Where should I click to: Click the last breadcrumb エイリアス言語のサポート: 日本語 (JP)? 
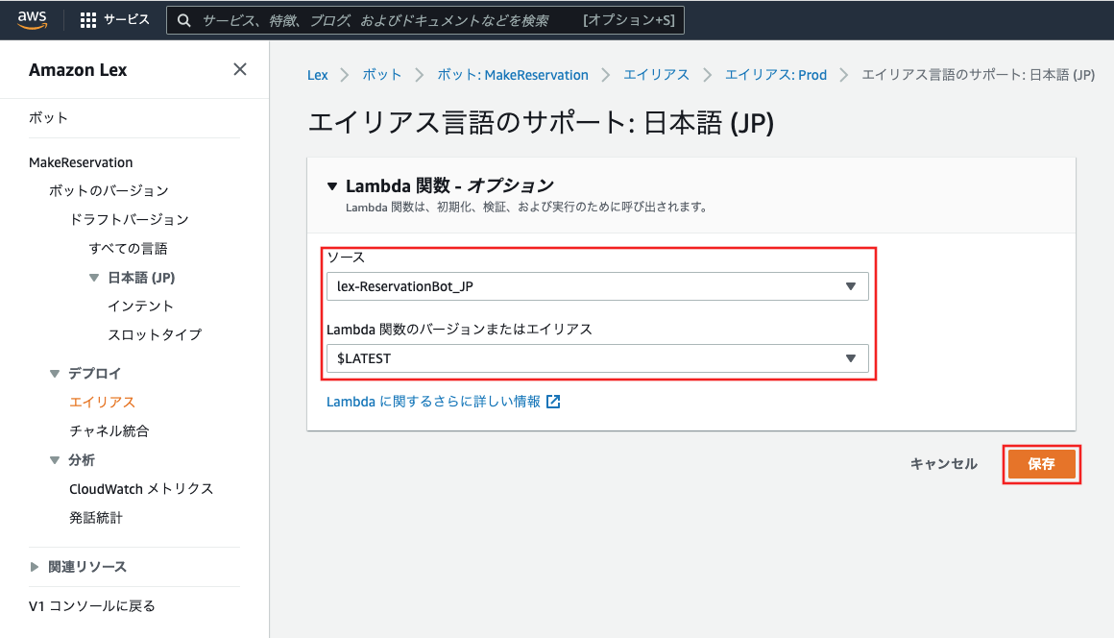[x=979, y=75]
